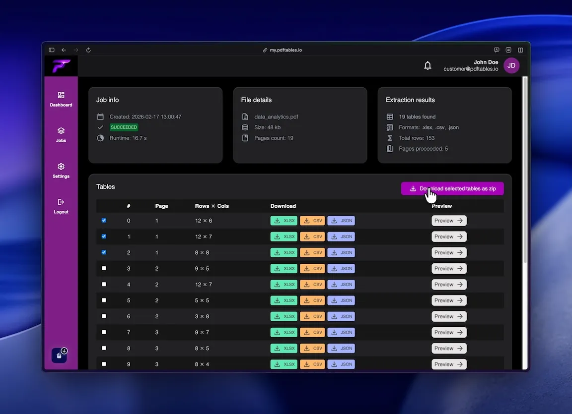Click Download selected tables as zip
The image size is (572, 414).
452,188
